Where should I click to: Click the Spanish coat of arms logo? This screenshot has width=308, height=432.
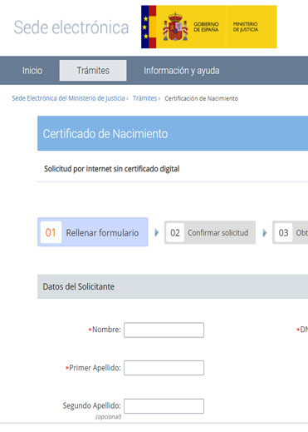pos(175,27)
